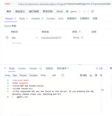
Task: Select the Preview view mode
Action: coord(23,75)
